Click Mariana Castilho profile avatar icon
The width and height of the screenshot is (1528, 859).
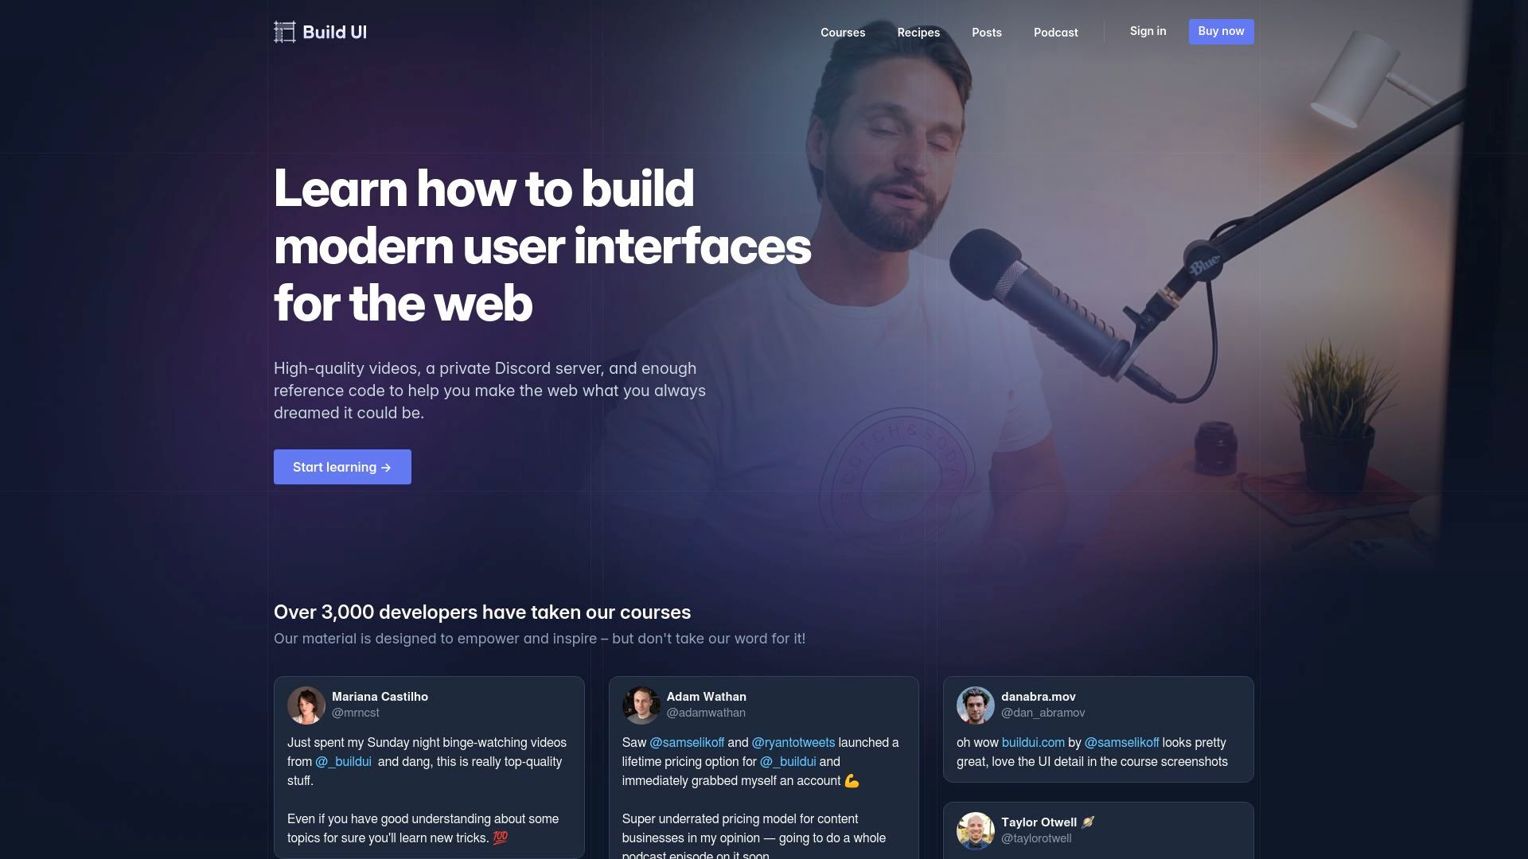[306, 704]
